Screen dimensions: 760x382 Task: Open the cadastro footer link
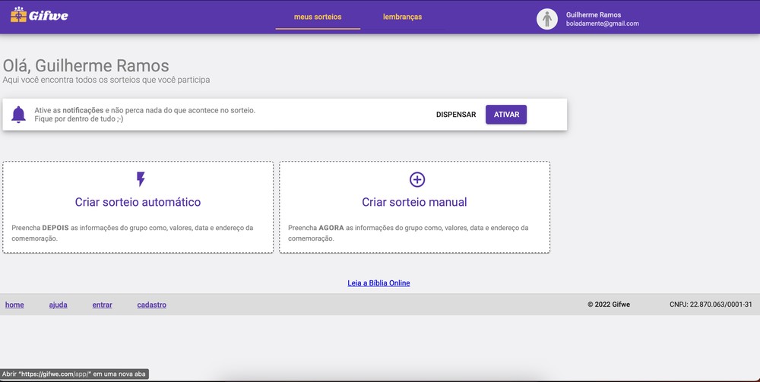152,305
